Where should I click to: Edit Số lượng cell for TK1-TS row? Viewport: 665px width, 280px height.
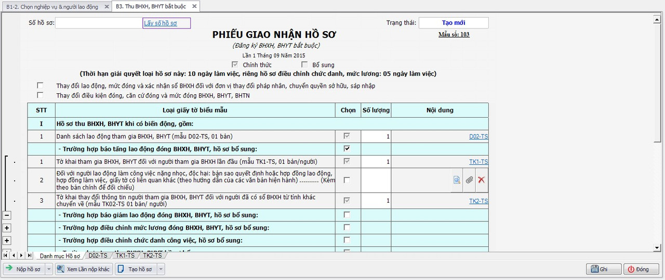click(x=376, y=162)
